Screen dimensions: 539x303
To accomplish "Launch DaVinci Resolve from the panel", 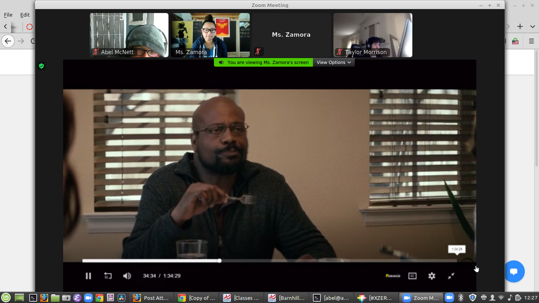I will (122, 298).
